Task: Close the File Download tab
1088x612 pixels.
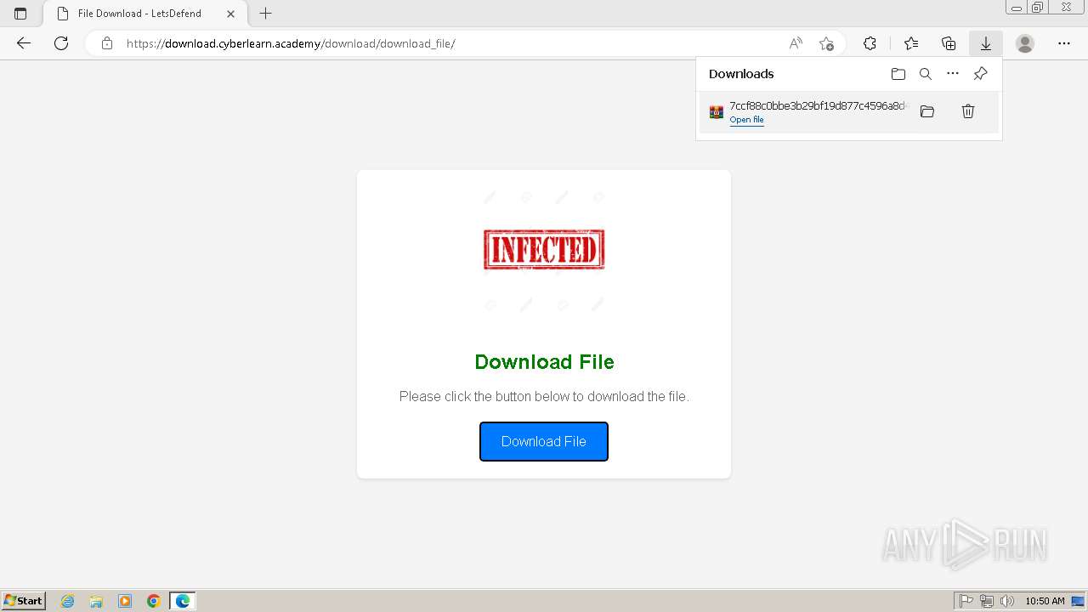Action: 230,14
